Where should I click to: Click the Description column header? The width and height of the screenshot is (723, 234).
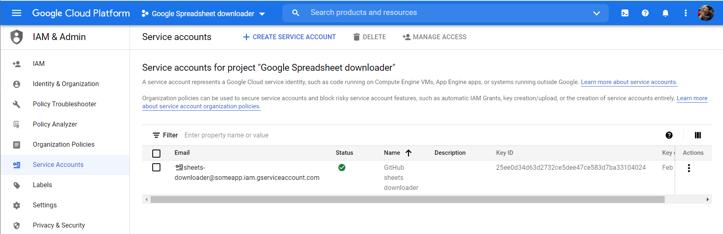[450, 153]
